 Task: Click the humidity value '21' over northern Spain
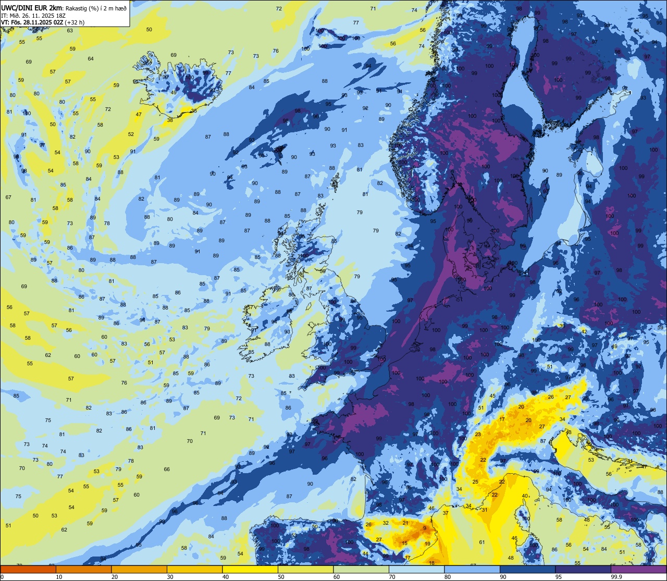click(x=405, y=523)
